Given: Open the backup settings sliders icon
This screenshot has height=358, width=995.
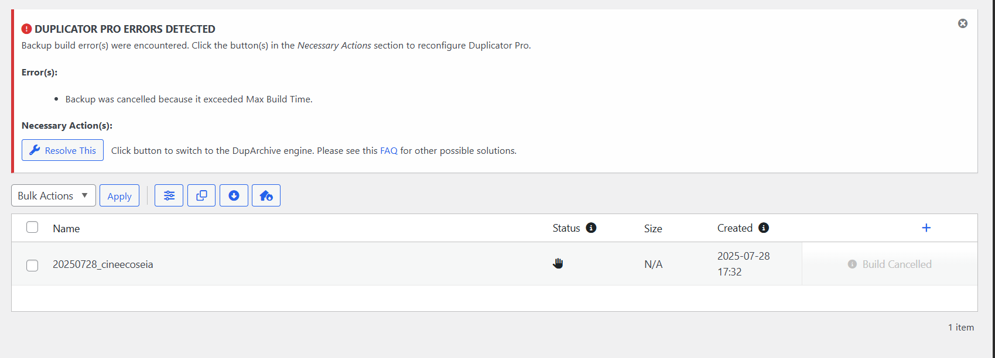Looking at the screenshot, I should click(169, 195).
